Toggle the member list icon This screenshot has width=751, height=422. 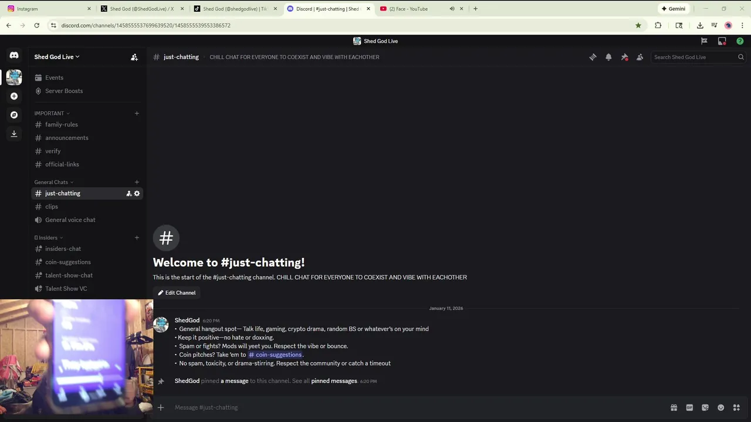pyautogui.click(x=640, y=57)
